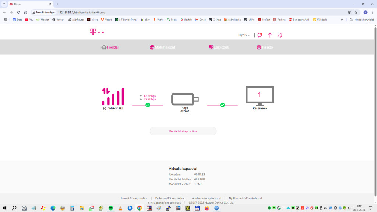The width and height of the screenshot is (377, 212).
Task: Click the Saját eszköz USB modem icon
Action: [185, 99]
